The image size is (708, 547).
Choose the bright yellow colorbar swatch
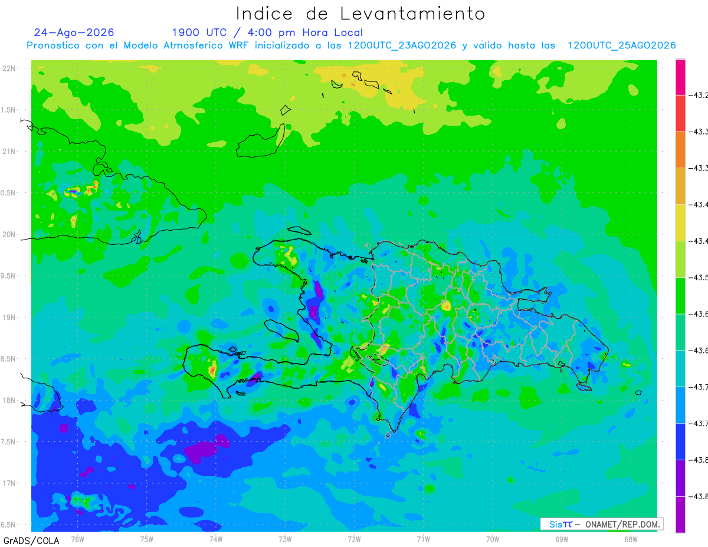point(680,222)
